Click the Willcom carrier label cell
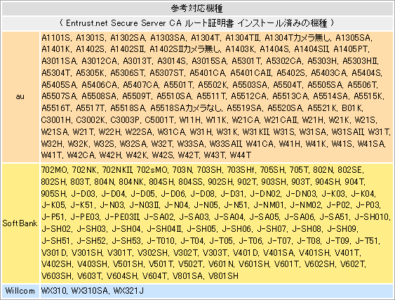 pos(20,291)
